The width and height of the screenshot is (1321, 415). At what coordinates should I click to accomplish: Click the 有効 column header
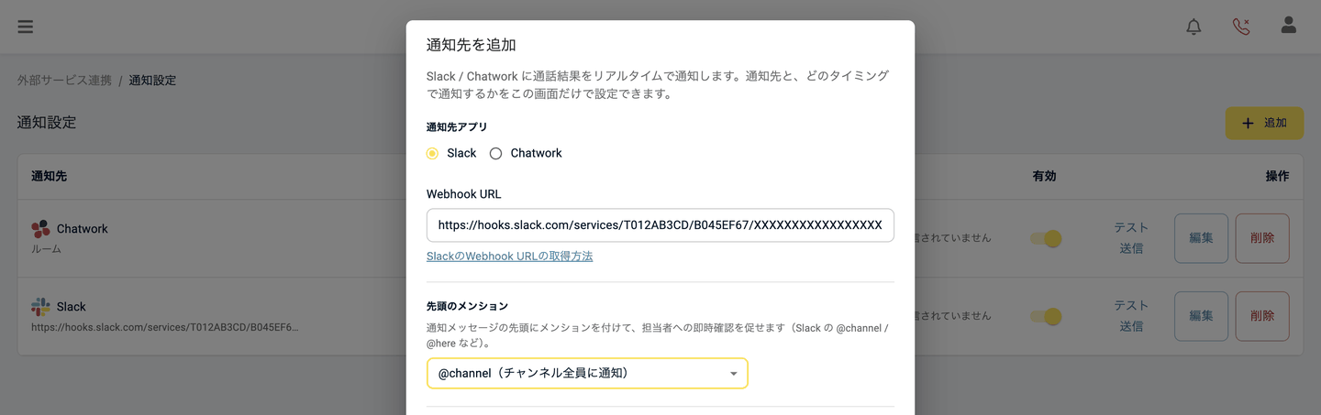tap(1044, 176)
